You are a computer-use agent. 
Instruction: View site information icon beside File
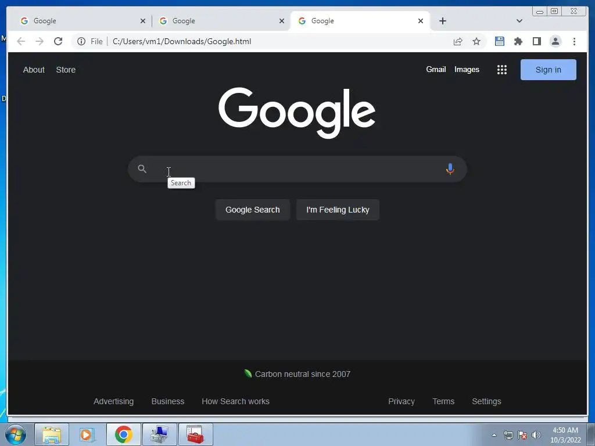click(x=81, y=41)
